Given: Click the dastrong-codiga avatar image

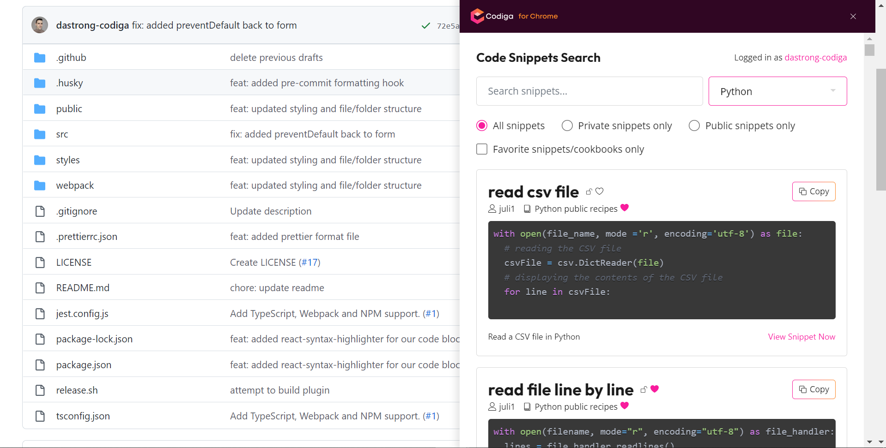Looking at the screenshot, I should 40,25.
